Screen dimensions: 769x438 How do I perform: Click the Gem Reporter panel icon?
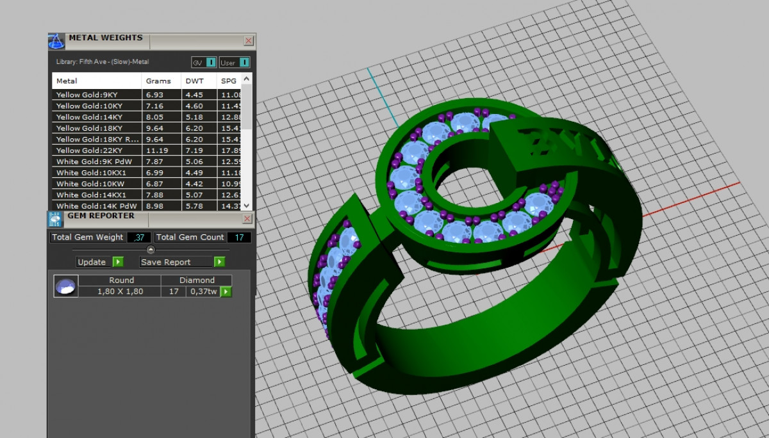56,219
